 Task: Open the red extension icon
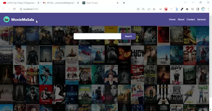click(x=166, y=9)
